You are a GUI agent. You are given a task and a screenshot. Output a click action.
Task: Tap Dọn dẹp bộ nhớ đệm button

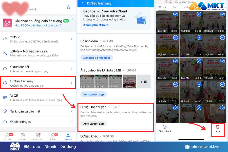(97, 58)
